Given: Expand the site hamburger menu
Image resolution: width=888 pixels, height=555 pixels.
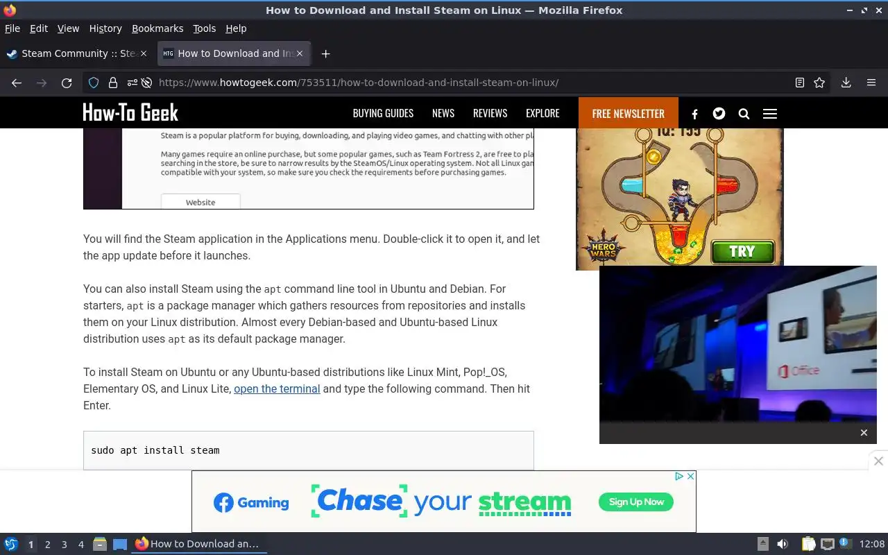Looking at the screenshot, I should (x=770, y=114).
